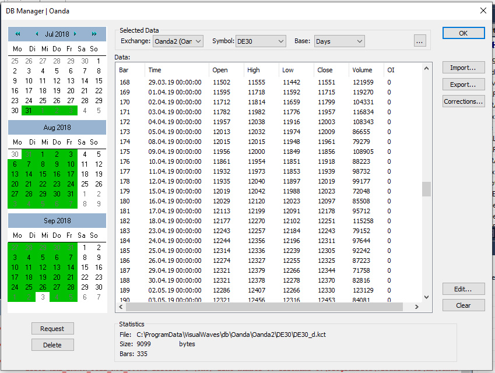Click the ellipsis browse button

pyautogui.click(x=420, y=41)
